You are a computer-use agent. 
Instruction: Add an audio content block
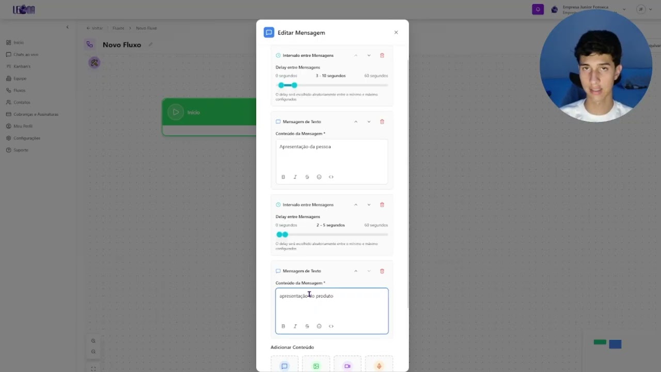[379, 364]
